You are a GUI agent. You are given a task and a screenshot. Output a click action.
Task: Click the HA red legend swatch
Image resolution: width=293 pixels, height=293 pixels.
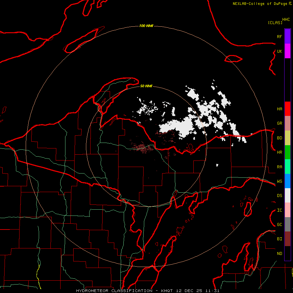pos(287,109)
